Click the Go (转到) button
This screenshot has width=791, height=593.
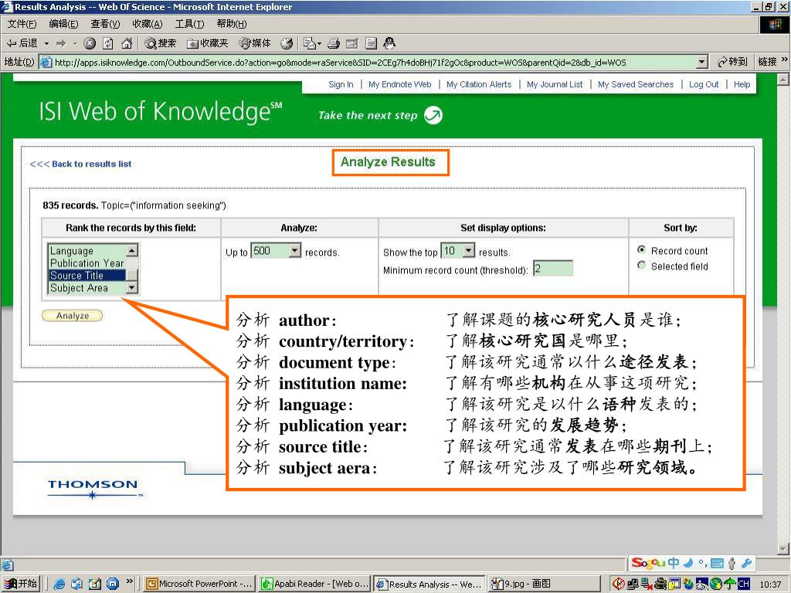pos(732,62)
